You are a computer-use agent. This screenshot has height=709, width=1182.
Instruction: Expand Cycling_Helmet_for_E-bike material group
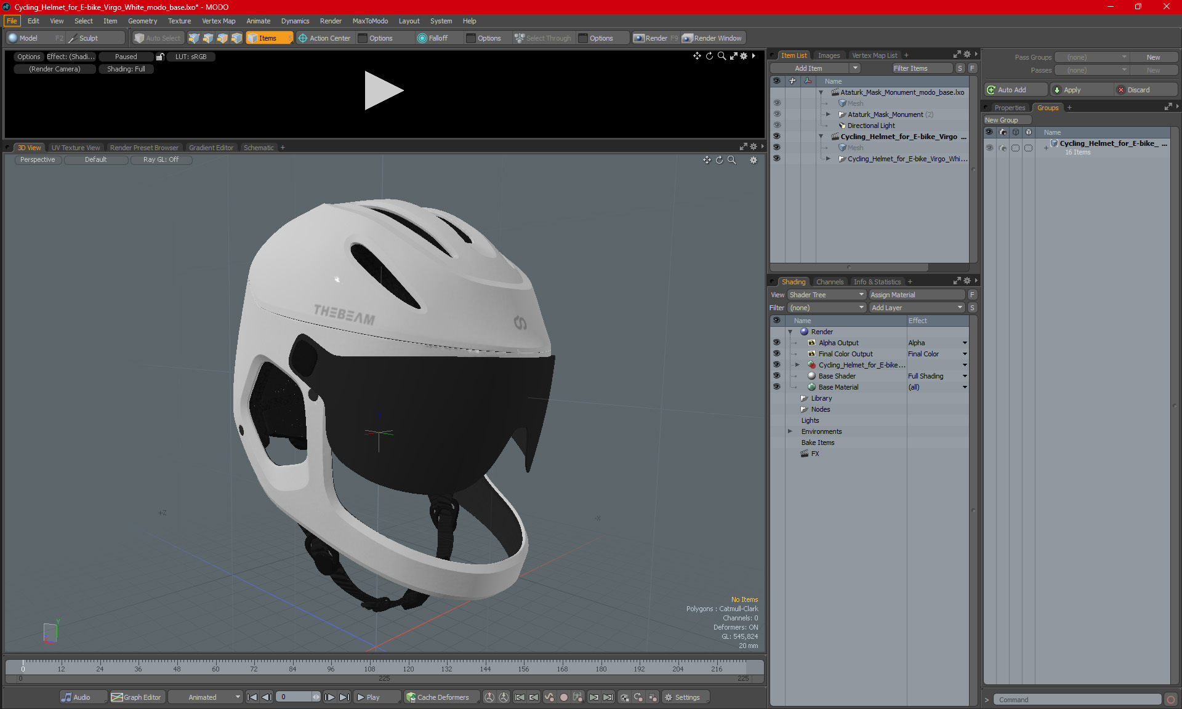[798, 365]
